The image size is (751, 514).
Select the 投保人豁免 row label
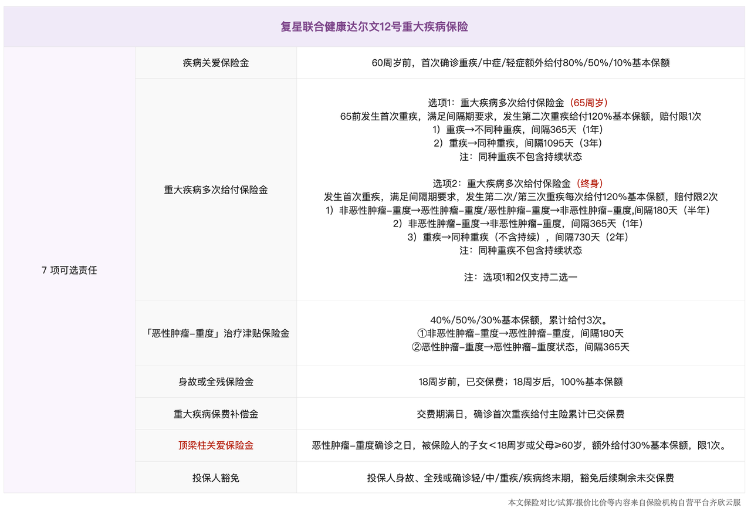pos(216,478)
